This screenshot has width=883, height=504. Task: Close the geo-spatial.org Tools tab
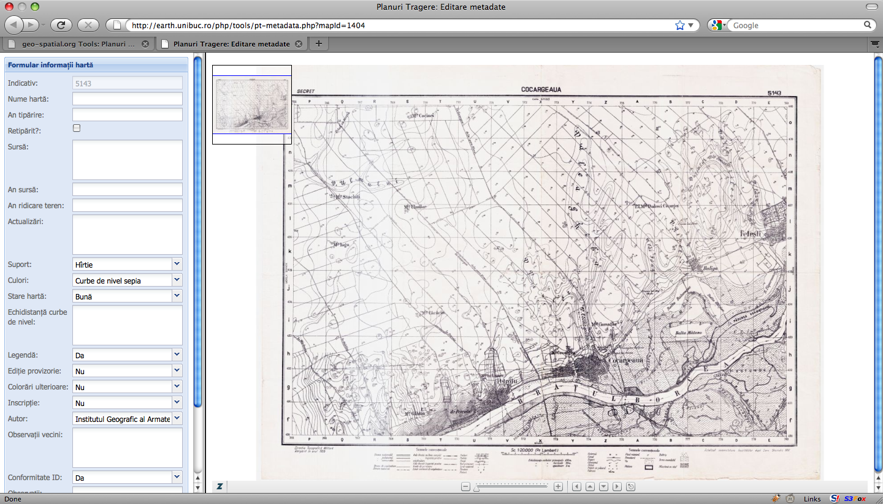coord(145,44)
